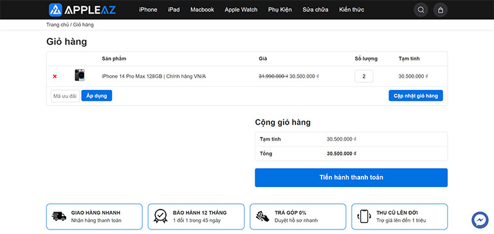Click the trade-in phone icon
This screenshot has height=234, width=494.
click(364, 217)
